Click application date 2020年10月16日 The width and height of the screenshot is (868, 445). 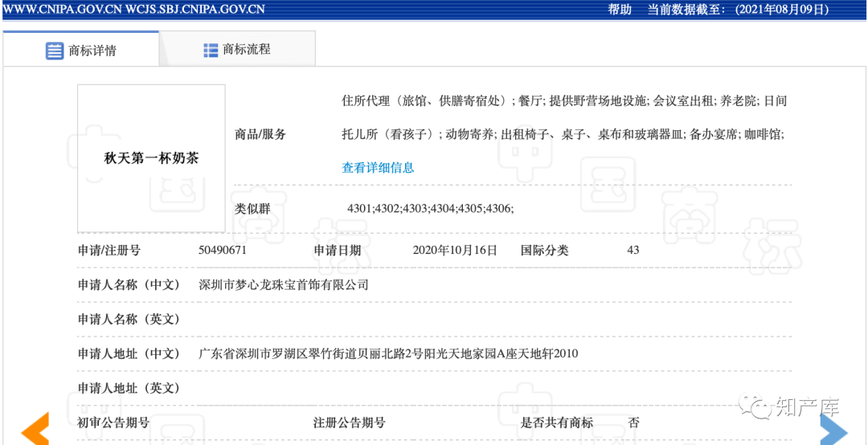(455, 250)
